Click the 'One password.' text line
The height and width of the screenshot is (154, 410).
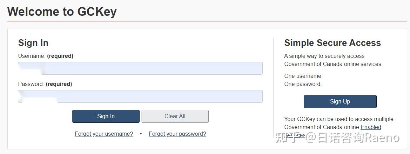click(x=303, y=84)
